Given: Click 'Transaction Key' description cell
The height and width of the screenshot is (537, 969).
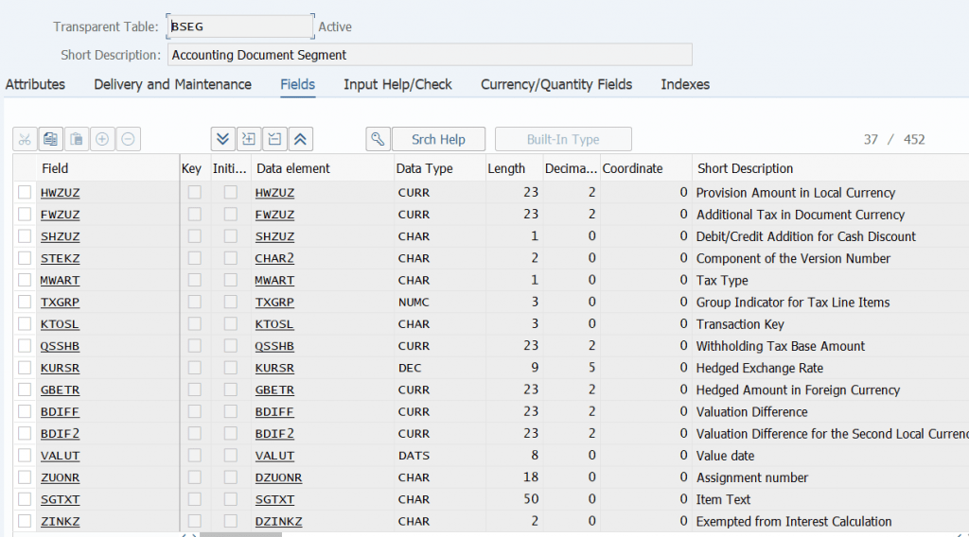Looking at the screenshot, I should pos(740,324).
